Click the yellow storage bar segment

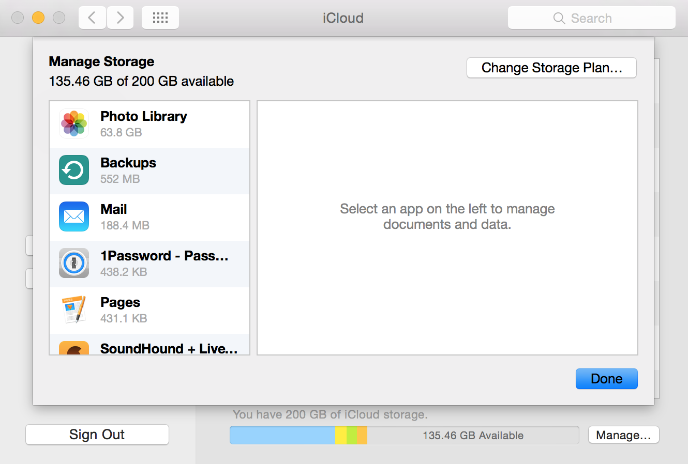[x=341, y=435]
